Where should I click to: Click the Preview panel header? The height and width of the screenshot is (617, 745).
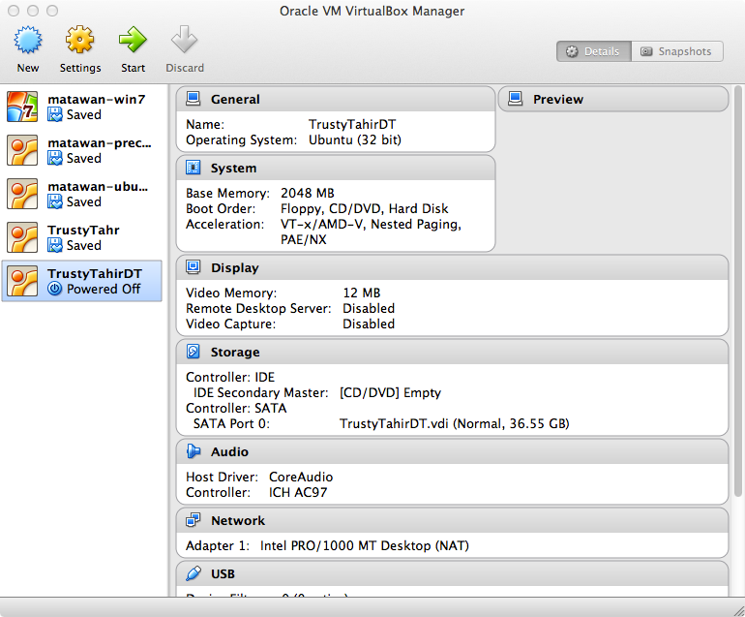(612, 99)
